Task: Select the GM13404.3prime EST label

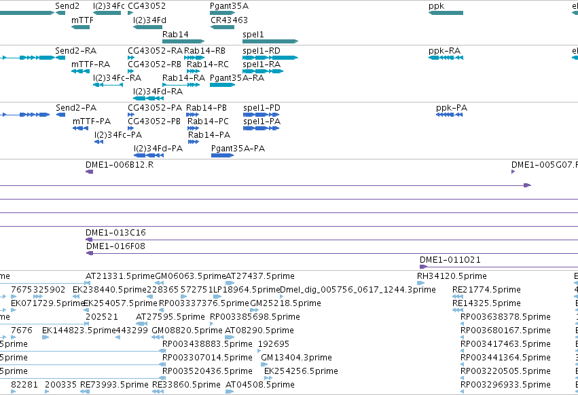Action: point(296,358)
